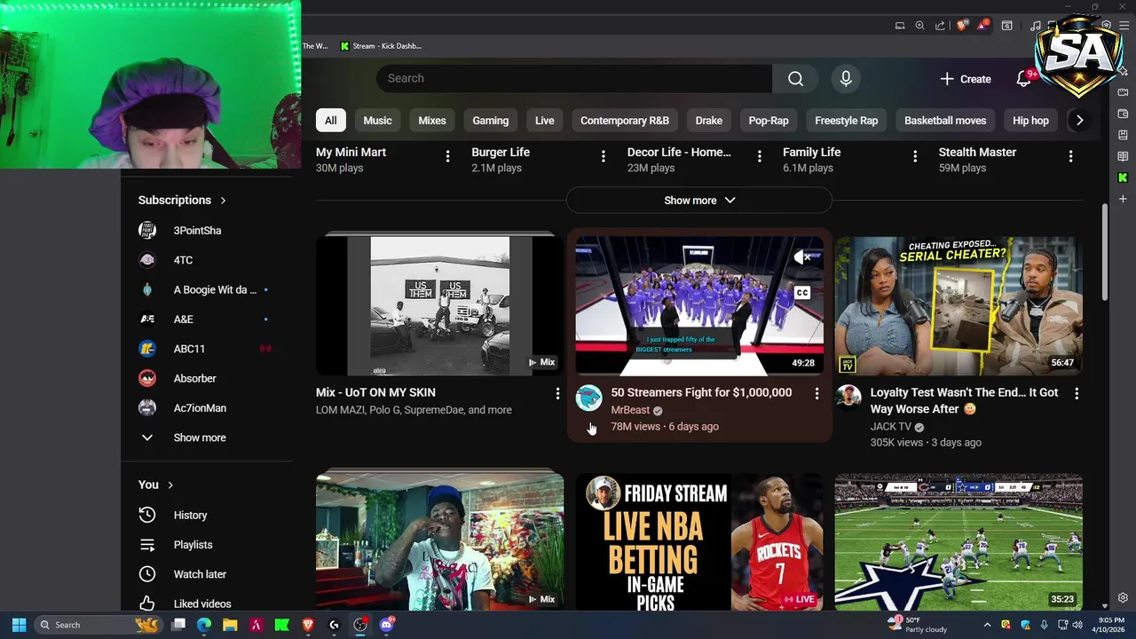Open menu for UoT ON MY SKIN mix
Image resolution: width=1136 pixels, height=639 pixels.
click(x=557, y=393)
